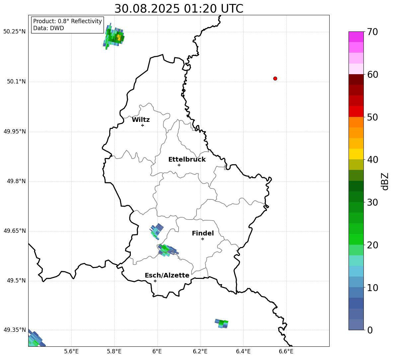Image resolution: width=393 pixels, height=358 pixels.
Task: Click the 70 colorbar tick label
Action: point(372,32)
